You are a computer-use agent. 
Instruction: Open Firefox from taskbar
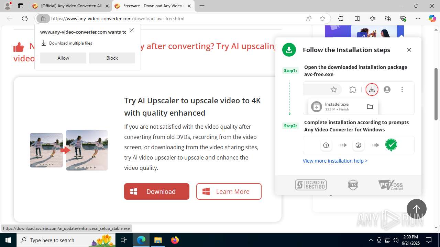click(175, 240)
